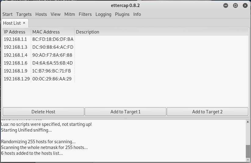Select host 192.168.1.6

tap(16, 63)
